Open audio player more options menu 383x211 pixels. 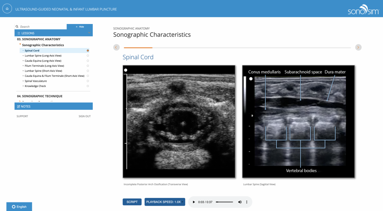[246, 202]
